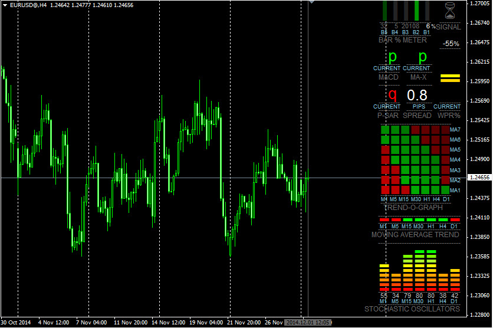This screenshot has width=493, height=328.
Task: Click the hourglass SIGNAL icon
Action: tap(450, 11)
